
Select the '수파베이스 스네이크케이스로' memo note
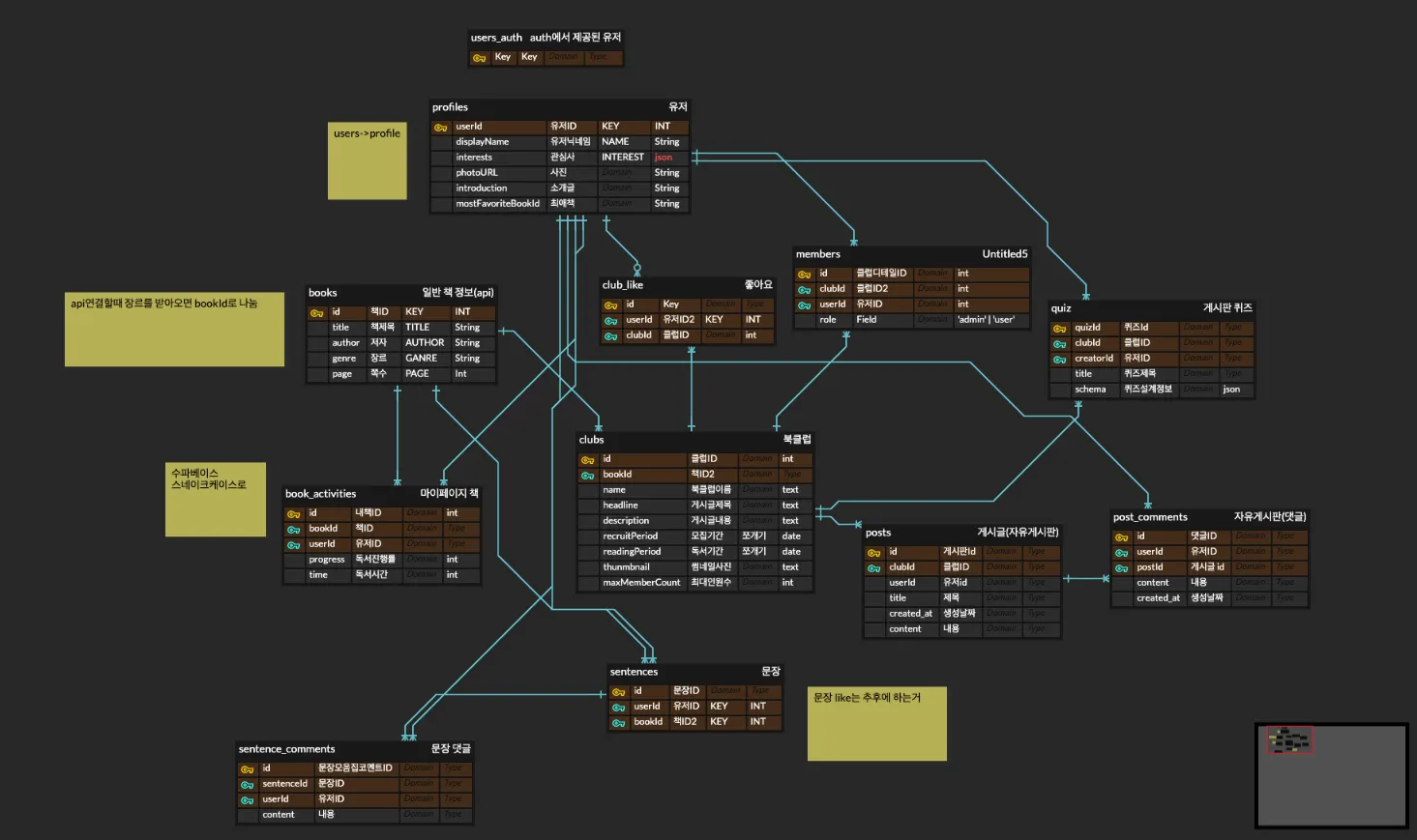[x=216, y=499]
